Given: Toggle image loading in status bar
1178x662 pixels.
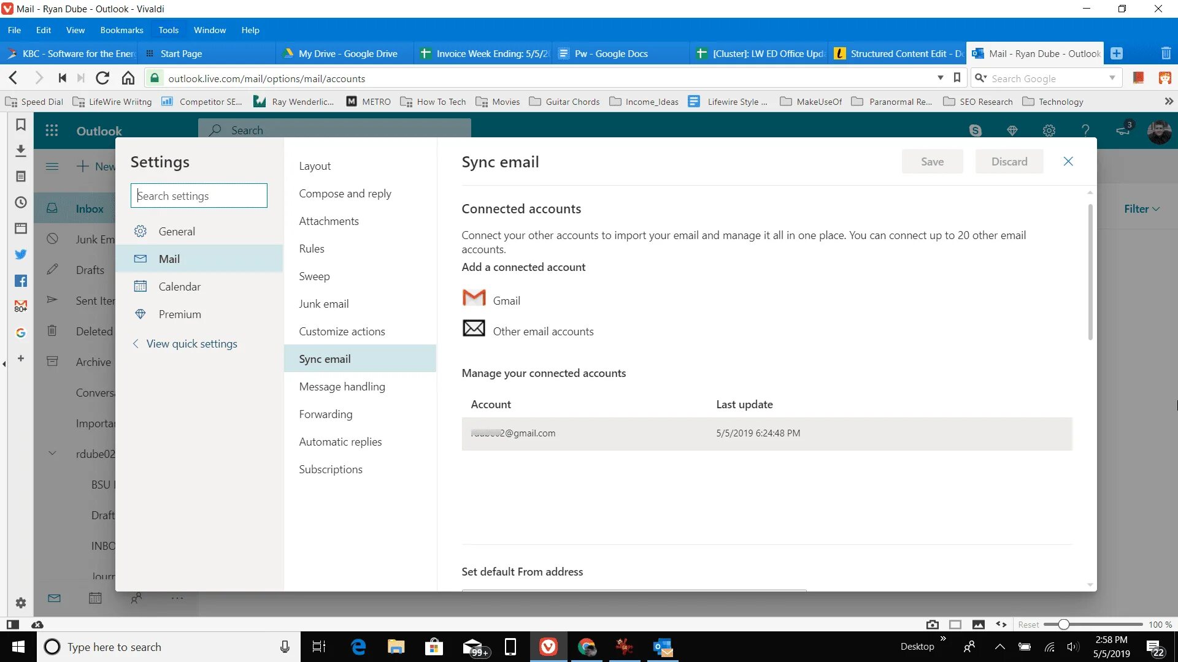Looking at the screenshot, I should [x=979, y=625].
